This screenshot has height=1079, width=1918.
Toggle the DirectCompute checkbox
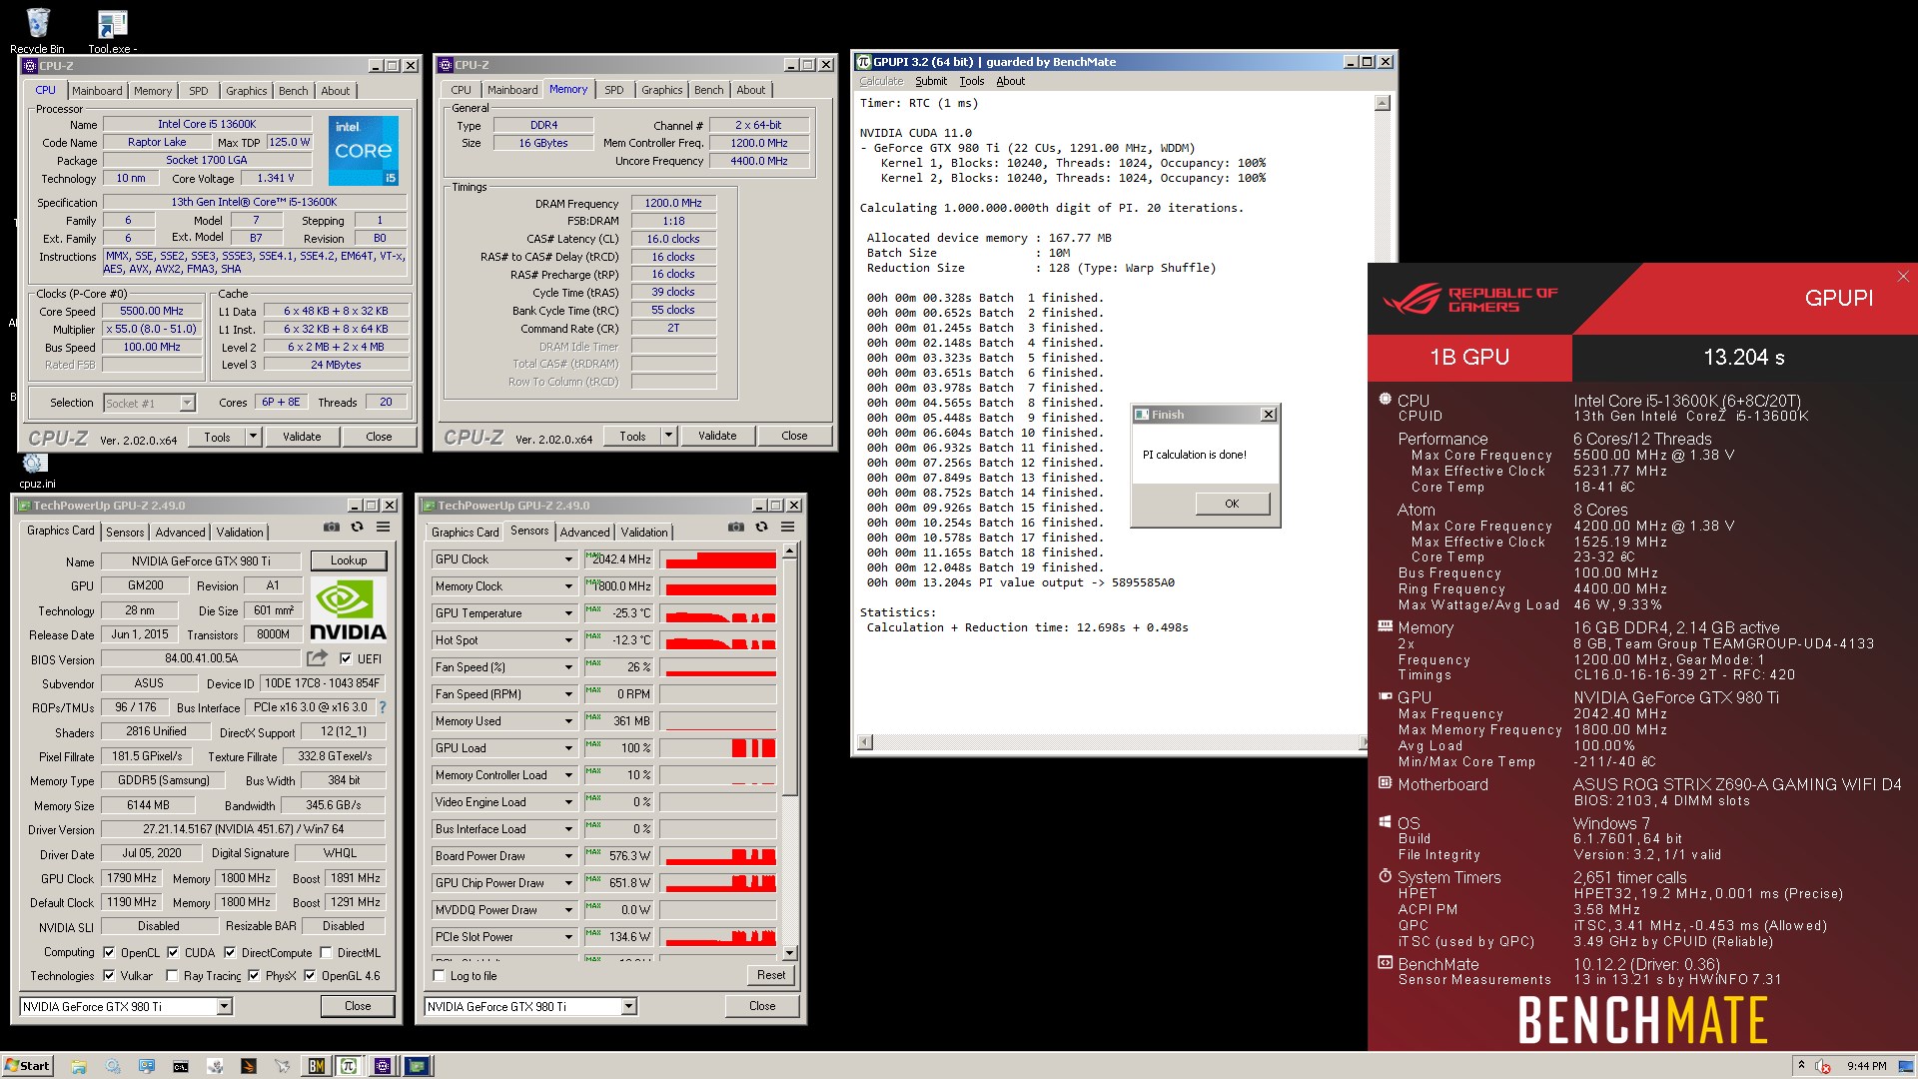point(230,952)
